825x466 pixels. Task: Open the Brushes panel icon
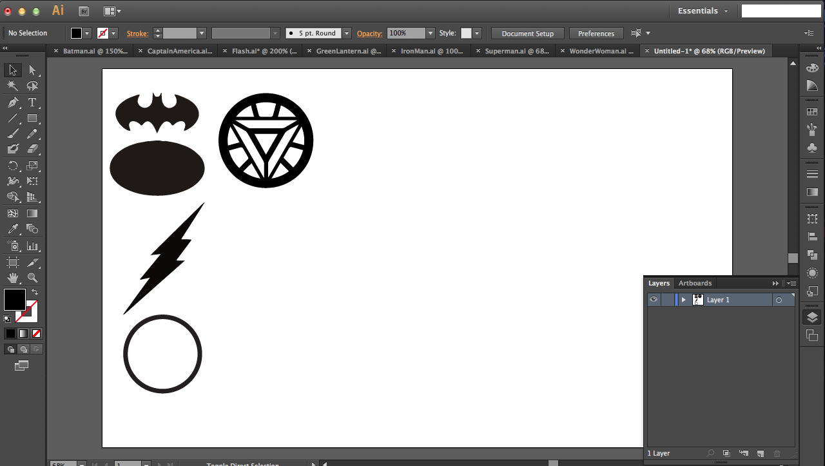[x=812, y=130]
